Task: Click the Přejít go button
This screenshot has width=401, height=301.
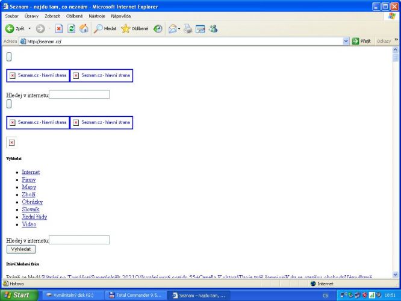Action: 361,41
